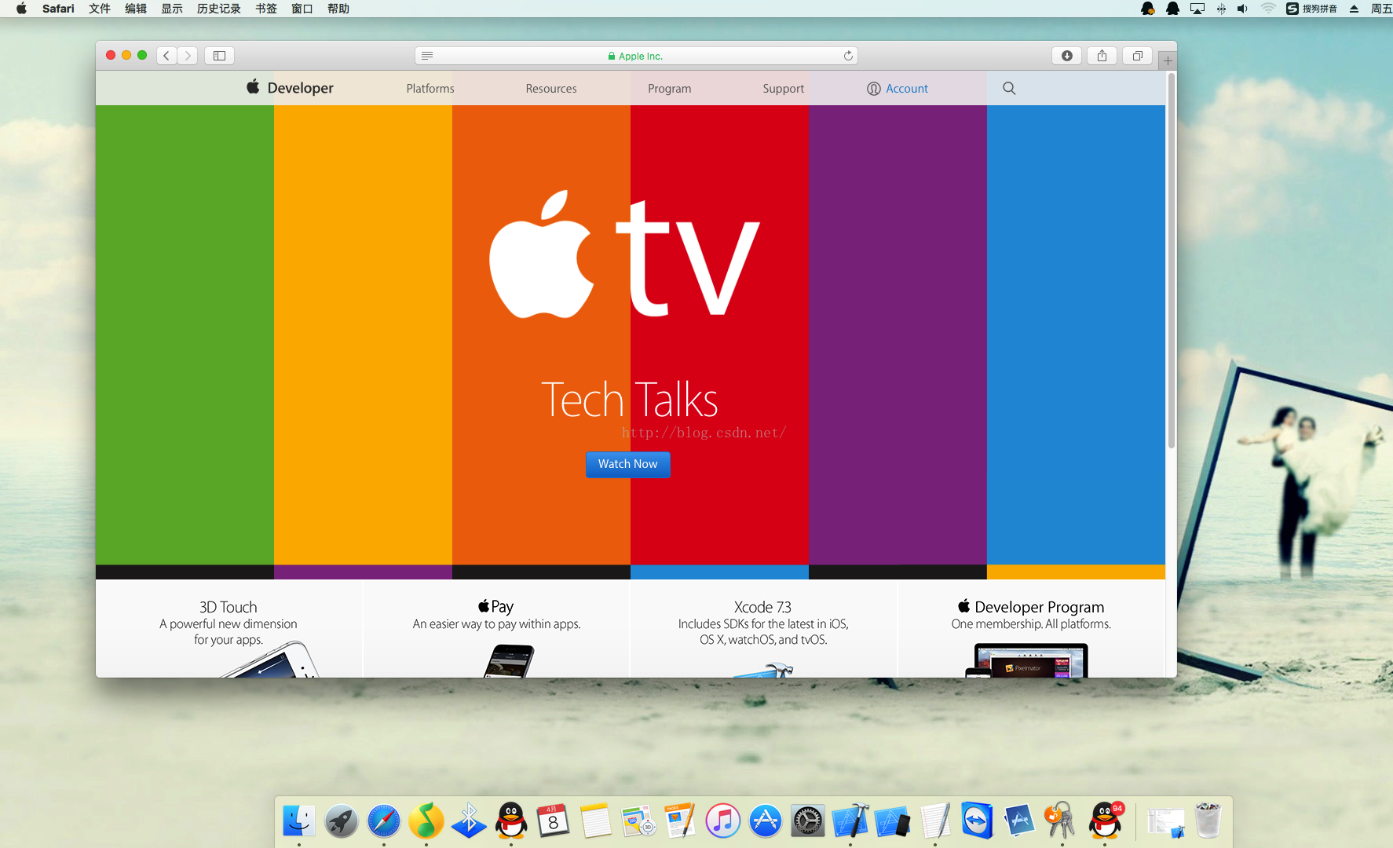Open Xcode from the Dock
1393x848 pixels.
850,821
